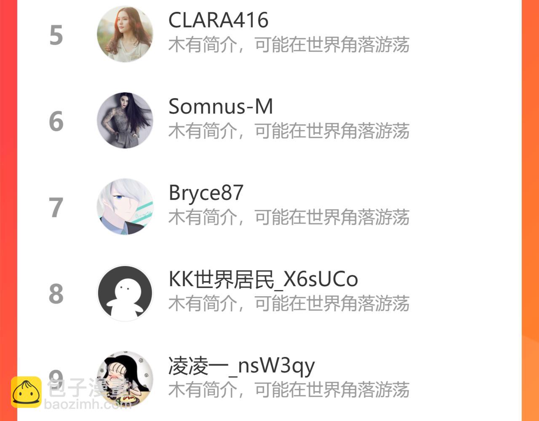539x421 pixels.
Task: Select the Somnus-M username
Action: click(221, 106)
